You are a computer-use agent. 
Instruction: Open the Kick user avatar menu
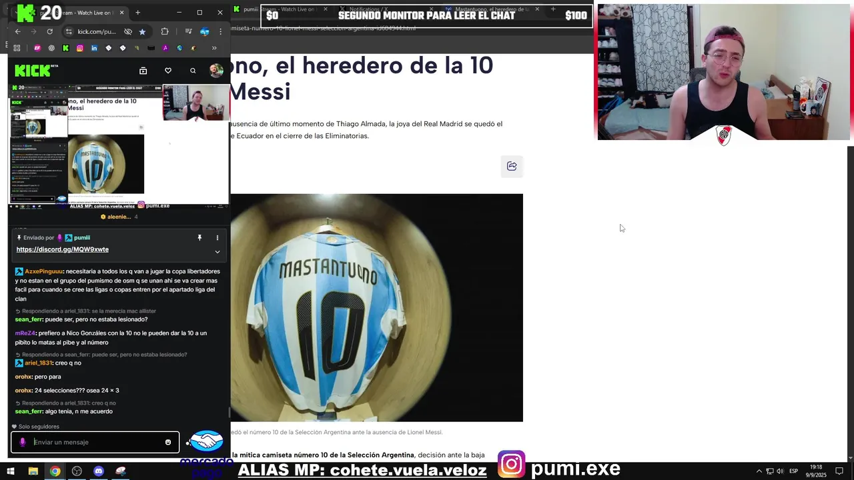216,71
